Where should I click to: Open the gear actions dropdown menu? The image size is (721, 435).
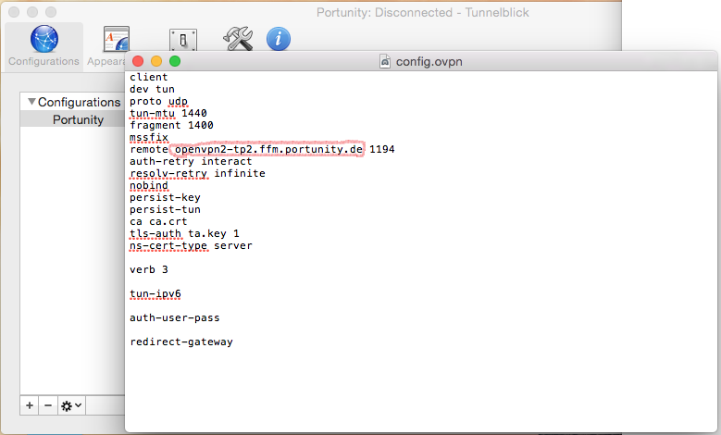coord(70,405)
